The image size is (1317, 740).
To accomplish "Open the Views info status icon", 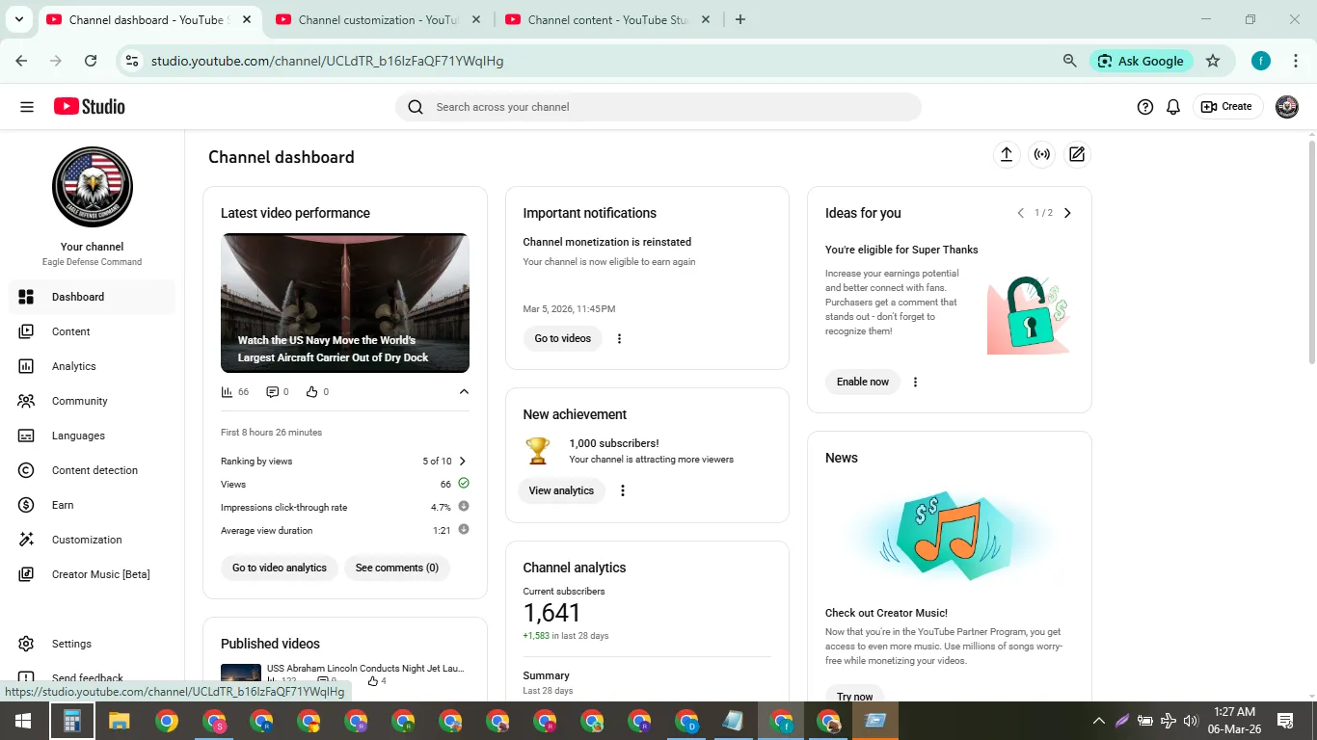I will (x=464, y=483).
